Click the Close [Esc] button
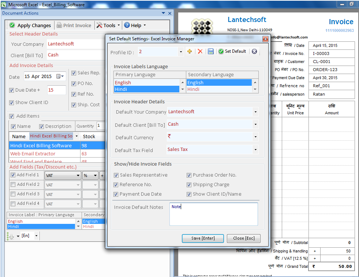Screen dimensions: 359x277 (244, 238)
